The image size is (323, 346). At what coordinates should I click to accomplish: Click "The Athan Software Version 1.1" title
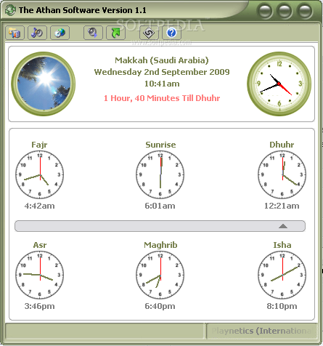click(83, 10)
